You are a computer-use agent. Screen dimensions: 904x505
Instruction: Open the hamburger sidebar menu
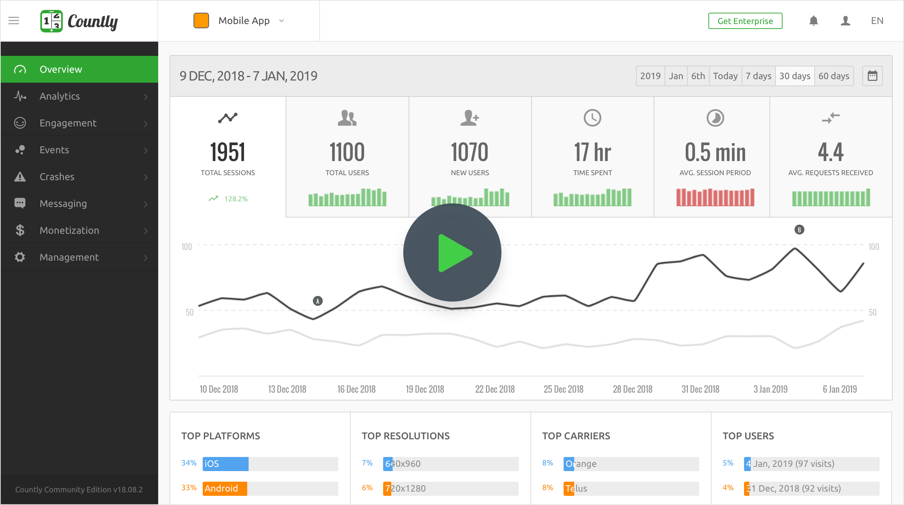(x=14, y=20)
